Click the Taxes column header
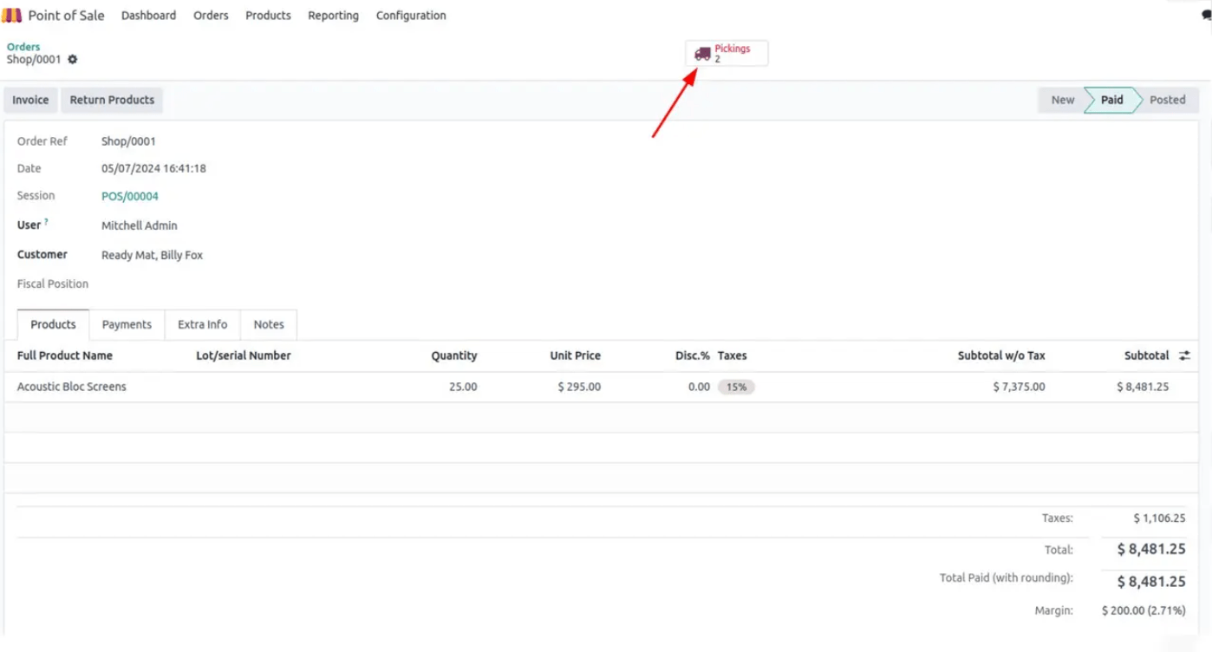Screen dimensions: 1212x652 pos(733,355)
